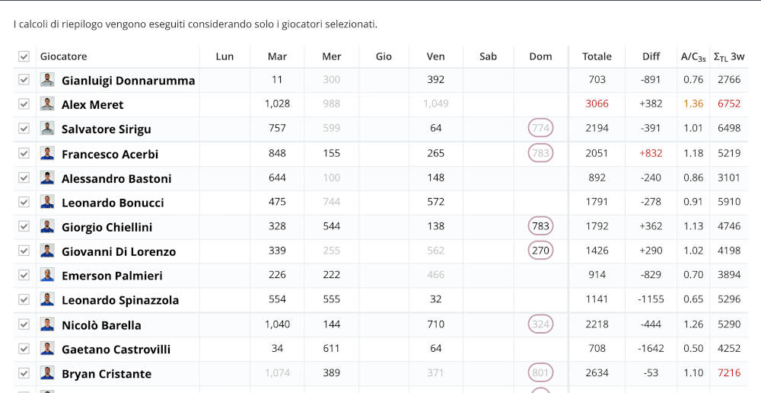
Task: Open Leonardo Spinazzola's player name link
Action: tap(120, 300)
